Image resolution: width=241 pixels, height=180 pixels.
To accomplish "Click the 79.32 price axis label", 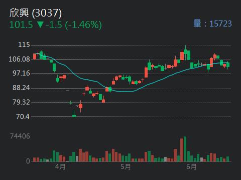I will click(21, 102).
